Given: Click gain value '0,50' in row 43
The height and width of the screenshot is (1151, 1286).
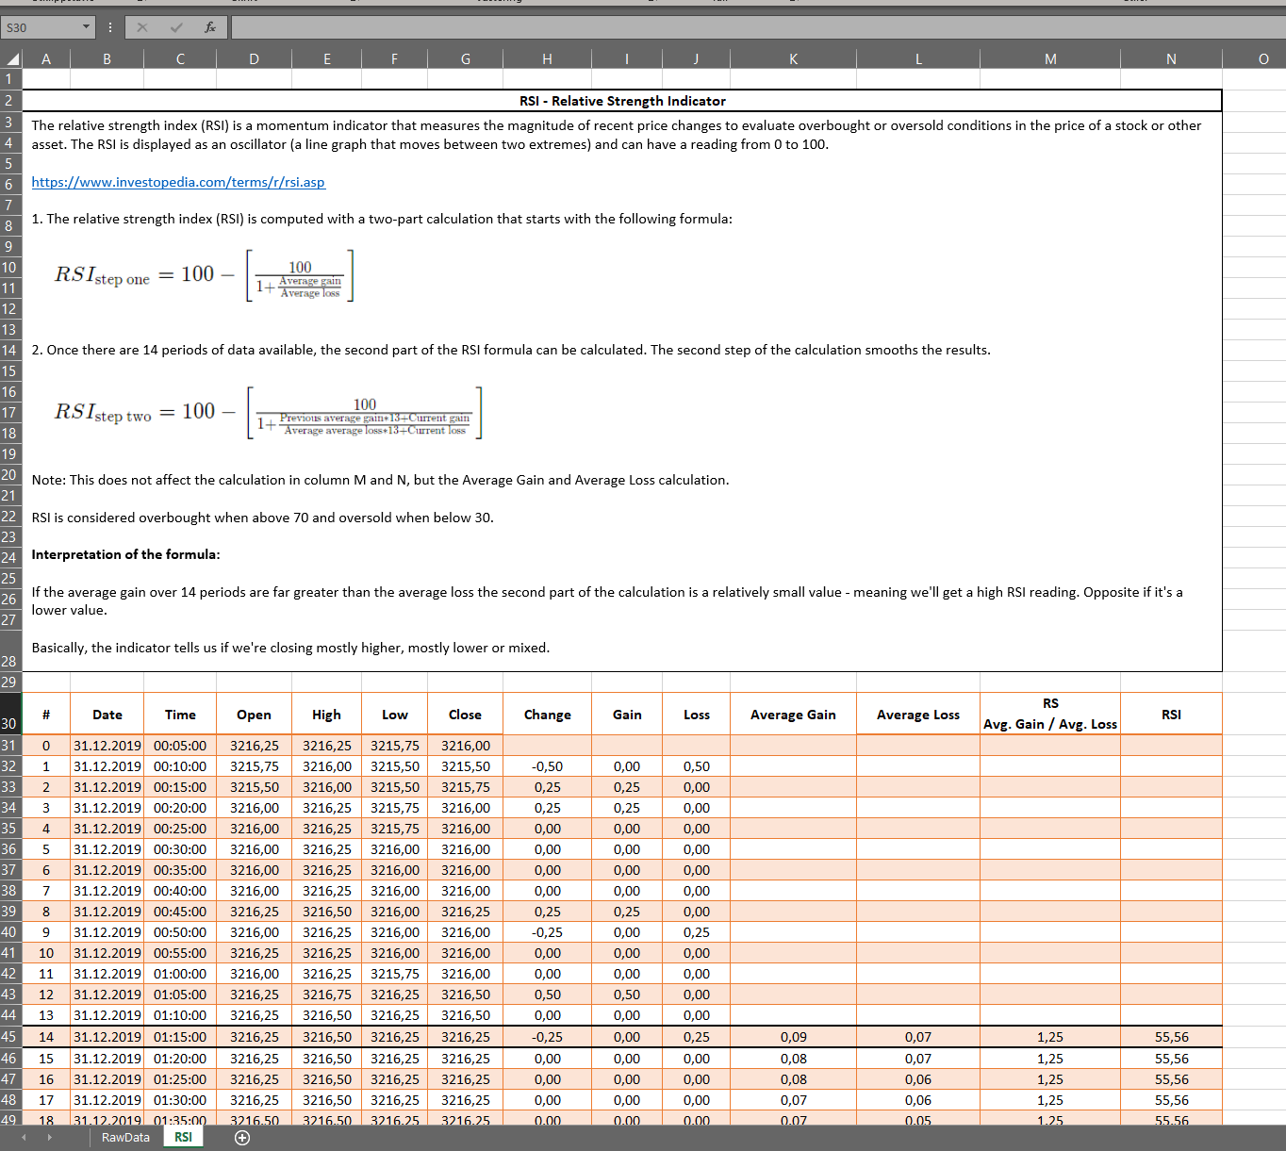Looking at the screenshot, I should [627, 995].
